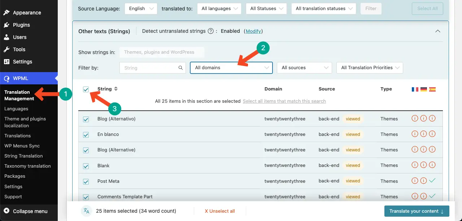
Task: Click the Collapse menu arrow icon
Action: pos(6,211)
